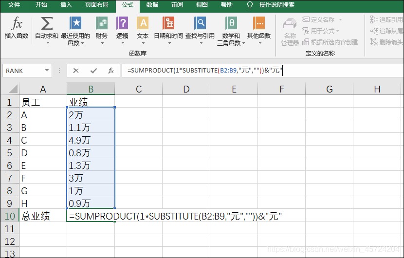404x258 pixels.
Task: Click the 员工 header cell
Action: 43,102
